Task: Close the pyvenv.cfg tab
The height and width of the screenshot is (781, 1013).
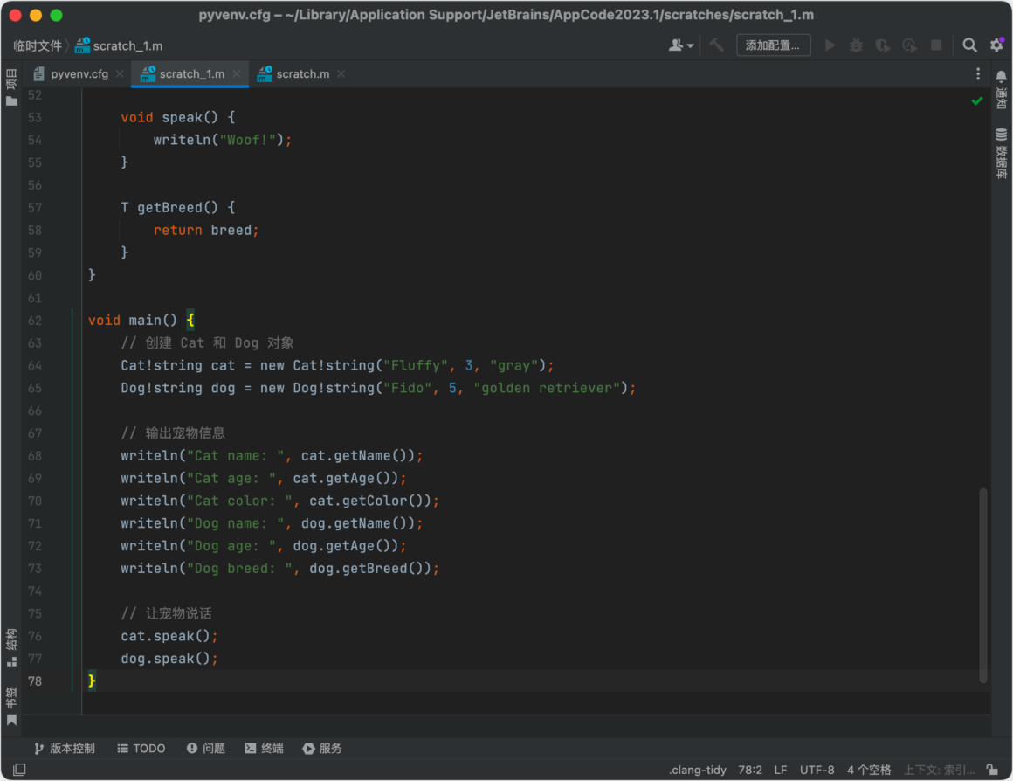Action: tap(120, 74)
